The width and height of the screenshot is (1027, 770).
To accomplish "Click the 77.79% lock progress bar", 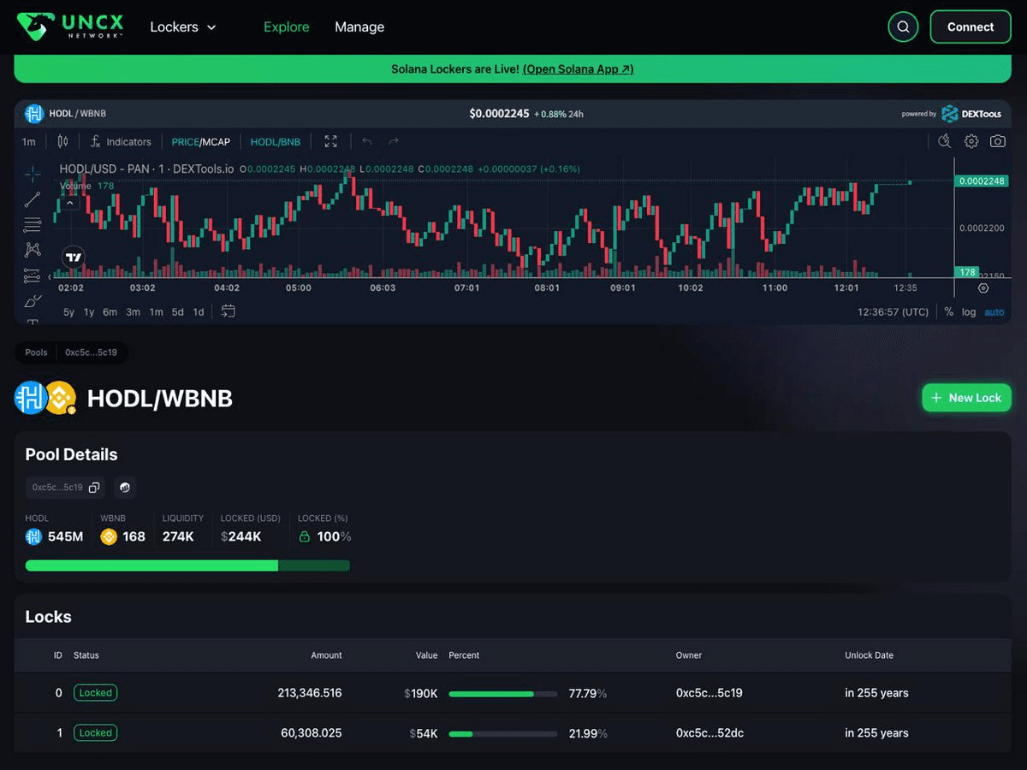I will pyautogui.click(x=503, y=693).
